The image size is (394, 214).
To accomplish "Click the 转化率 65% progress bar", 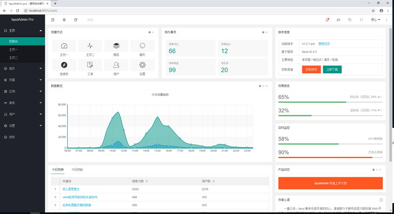I will click(x=330, y=102).
